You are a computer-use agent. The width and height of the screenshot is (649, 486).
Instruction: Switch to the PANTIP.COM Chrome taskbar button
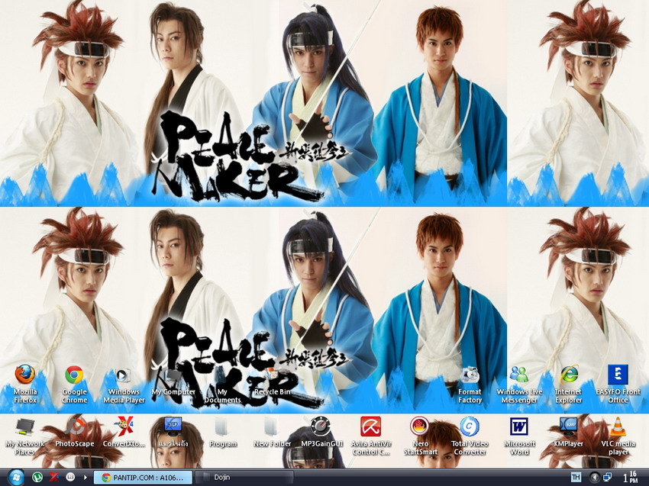pyautogui.click(x=142, y=478)
